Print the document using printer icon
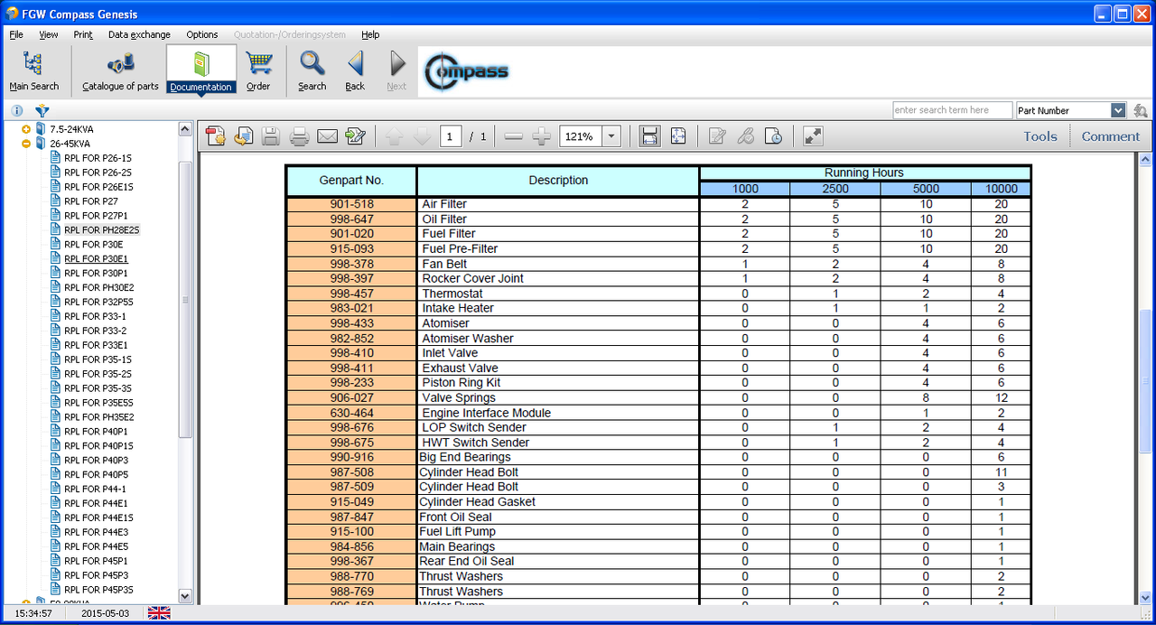 click(299, 136)
